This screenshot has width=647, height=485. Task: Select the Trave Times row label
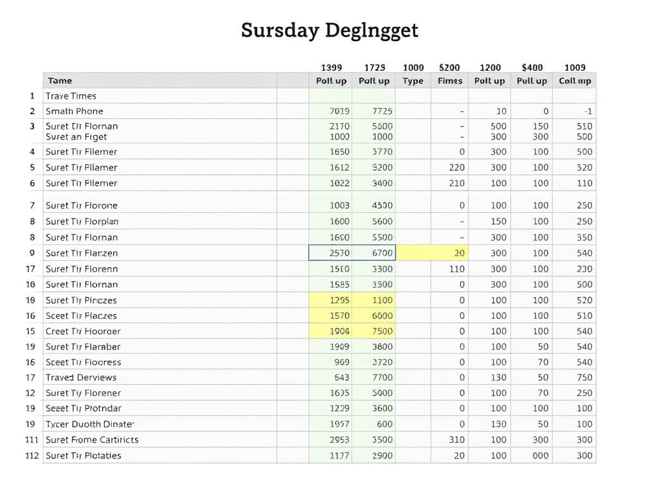click(x=70, y=95)
